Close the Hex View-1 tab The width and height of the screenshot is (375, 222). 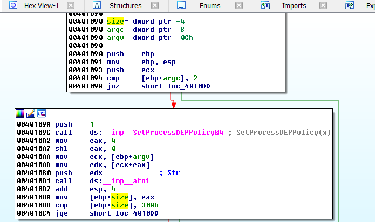click(72, 6)
